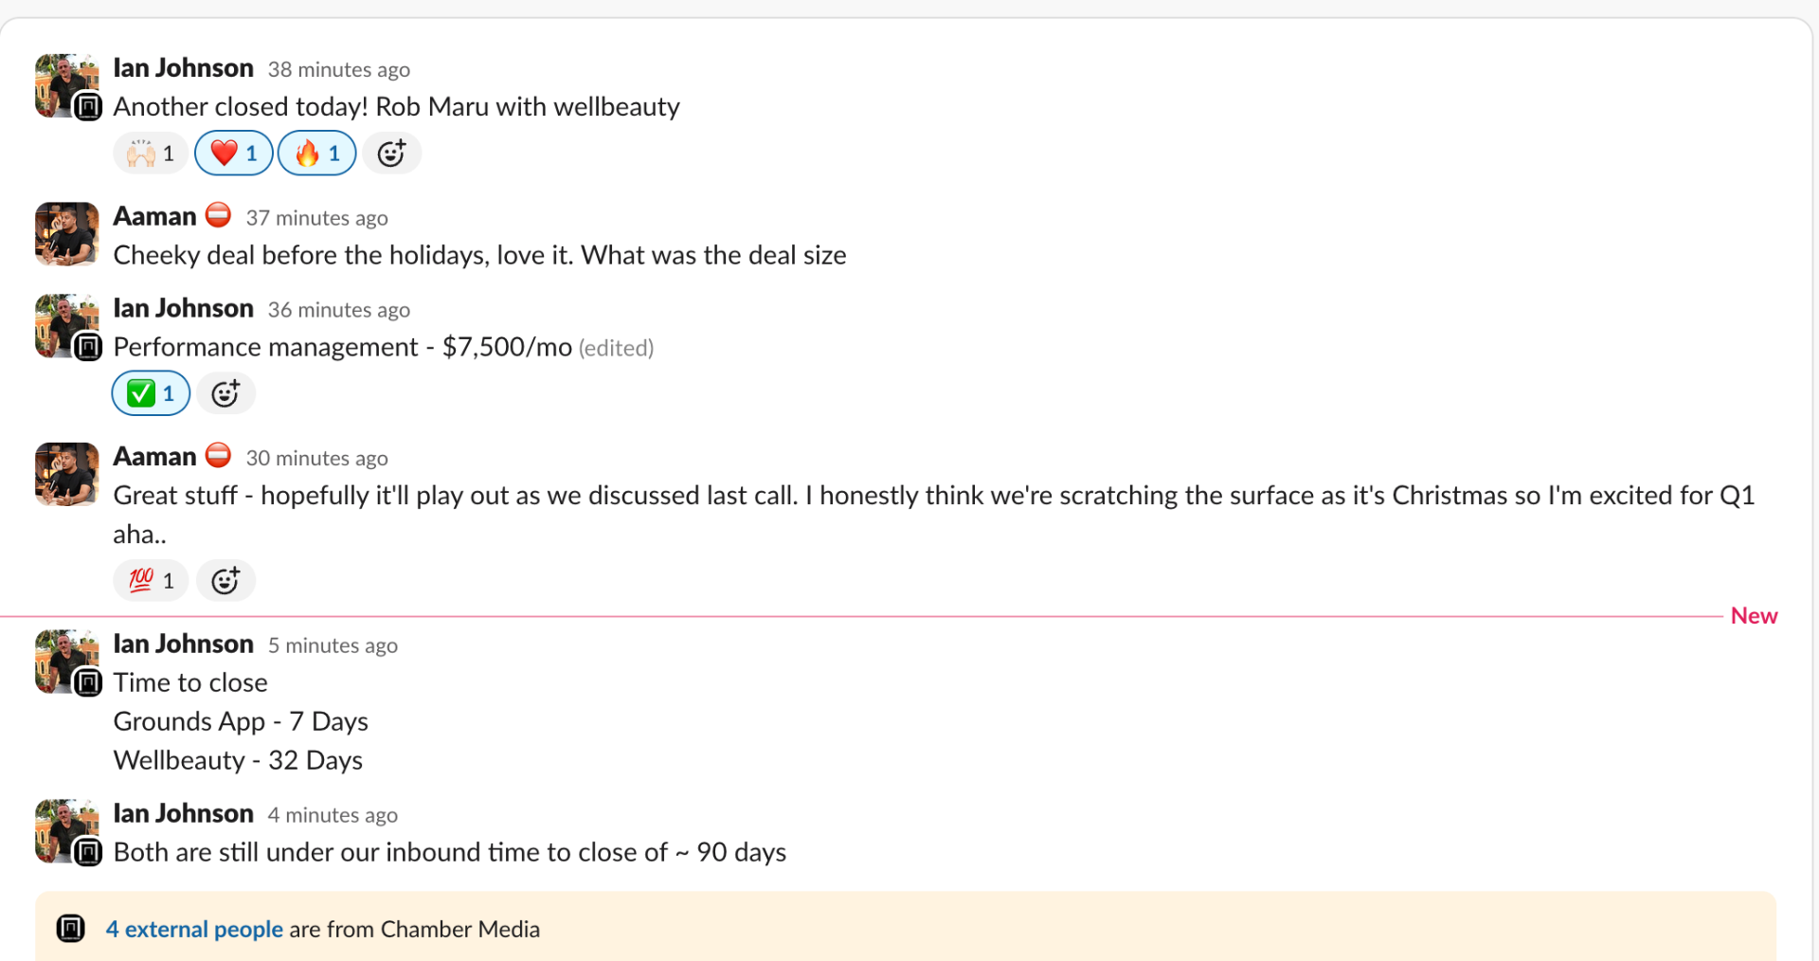Click the 38 minutes ago timestamp

pos(338,70)
